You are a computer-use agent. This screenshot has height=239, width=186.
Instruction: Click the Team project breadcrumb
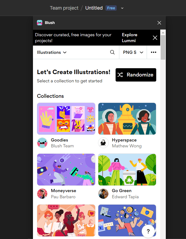64,8
